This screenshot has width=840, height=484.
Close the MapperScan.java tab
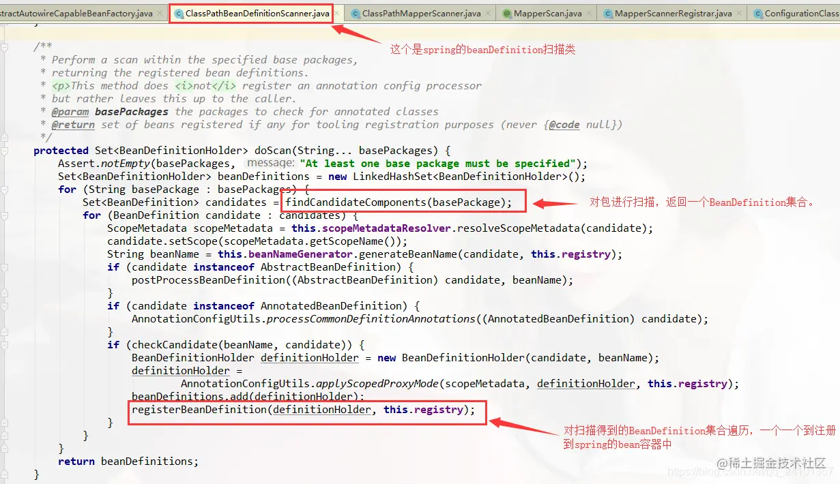point(588,13)
